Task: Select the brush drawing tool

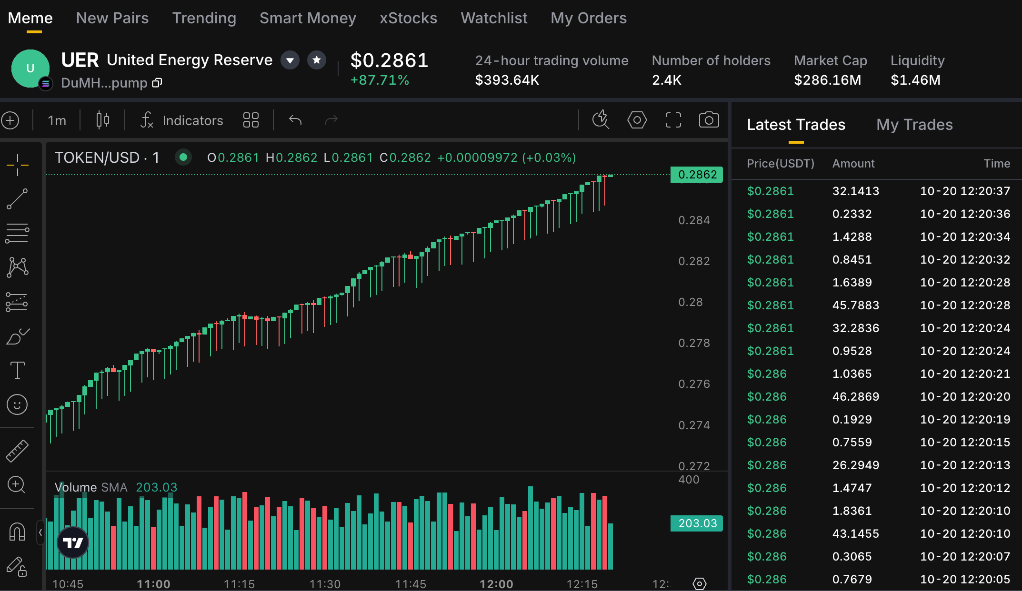Action: [18, 336]
